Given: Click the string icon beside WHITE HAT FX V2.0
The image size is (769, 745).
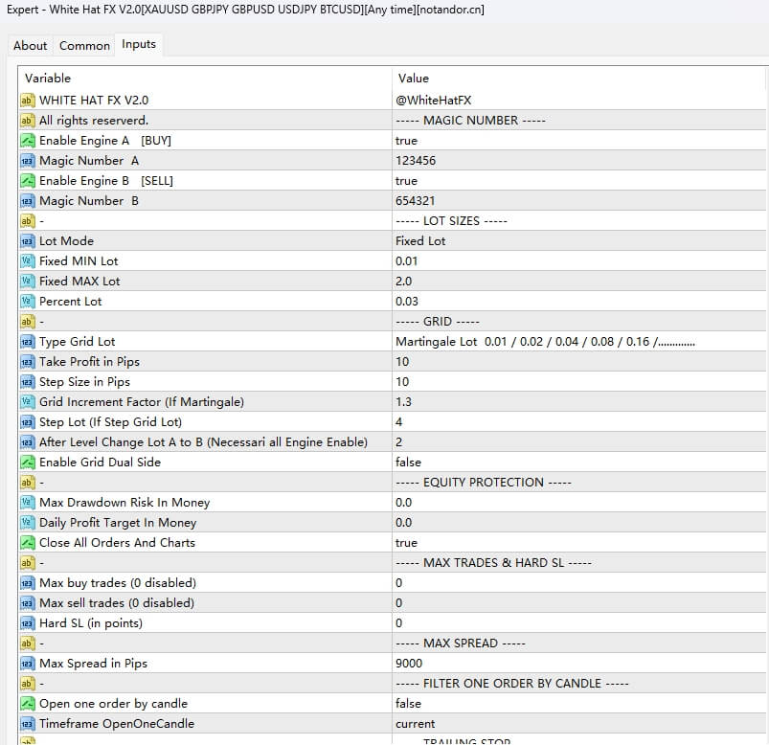Looking at the screenshot, I should click(27, 101).
